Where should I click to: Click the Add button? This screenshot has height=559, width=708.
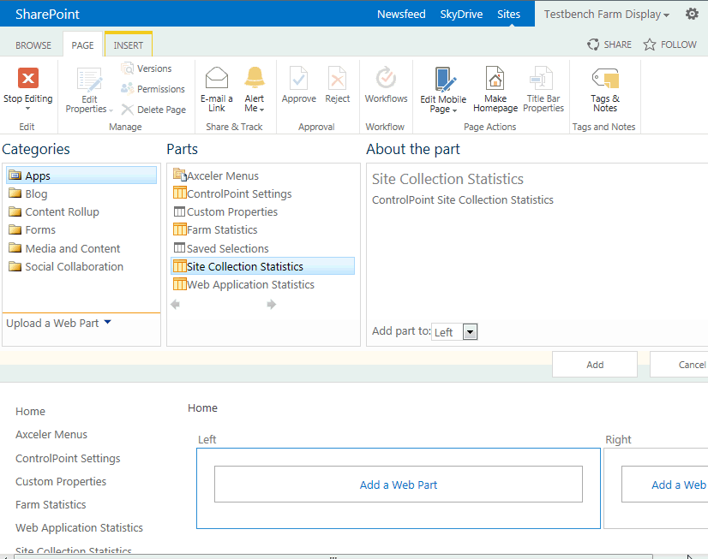[595, 365]
